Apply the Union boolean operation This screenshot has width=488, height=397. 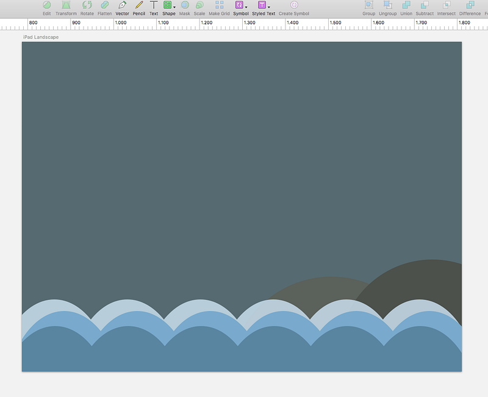tap(406, 5)
